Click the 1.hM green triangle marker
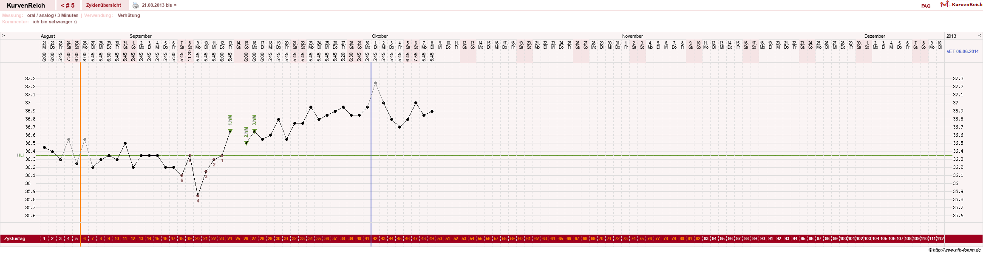This screenshot has width=983, height=255. pyautogui.click(x=230, y=131)
